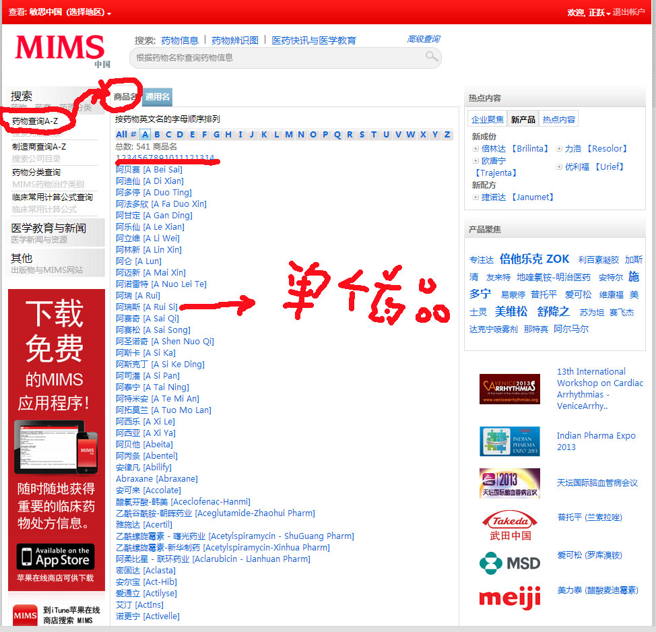Open the Indian Pharma Expo thumbnail image
The image size is (656, 632).
click(x=510, y=441)
